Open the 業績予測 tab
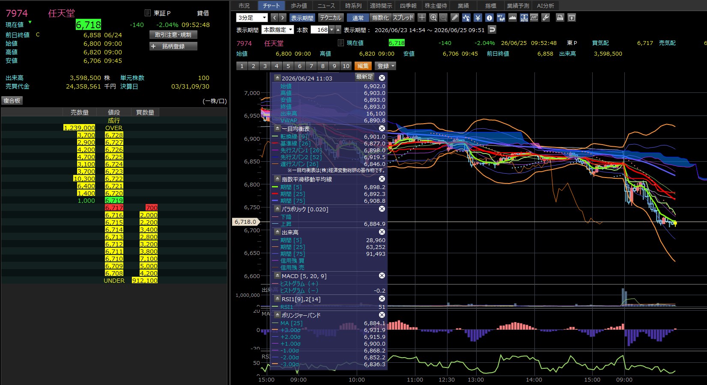The image size is (707, 385). (518, 6)
